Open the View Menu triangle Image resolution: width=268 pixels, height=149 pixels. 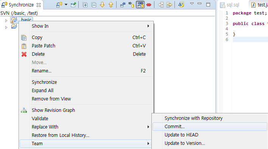(x=192, y=3)
